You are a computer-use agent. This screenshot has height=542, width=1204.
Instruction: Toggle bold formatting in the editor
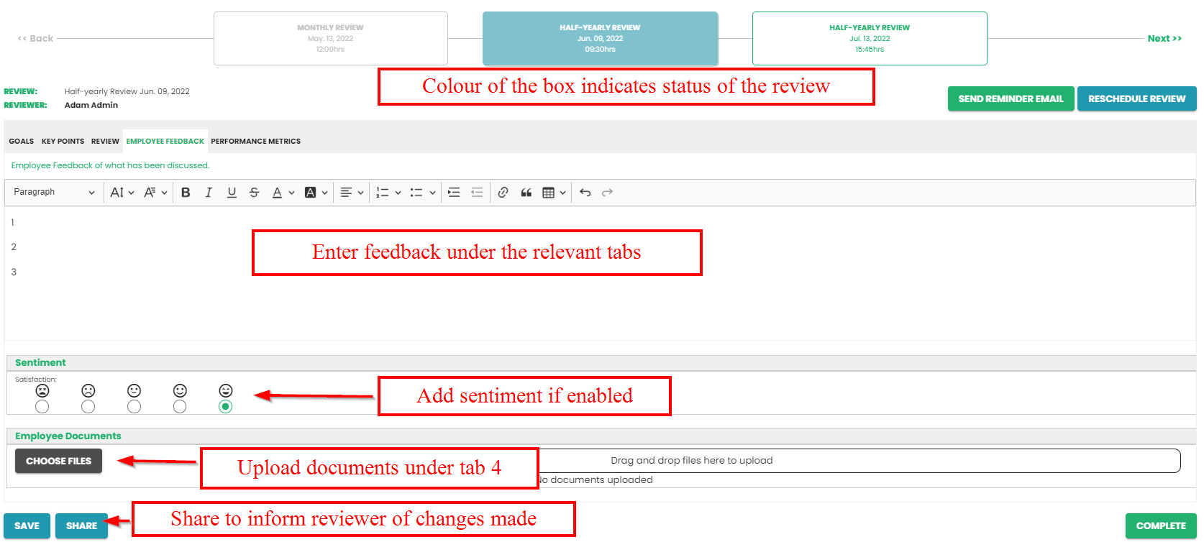coord(186,193)
